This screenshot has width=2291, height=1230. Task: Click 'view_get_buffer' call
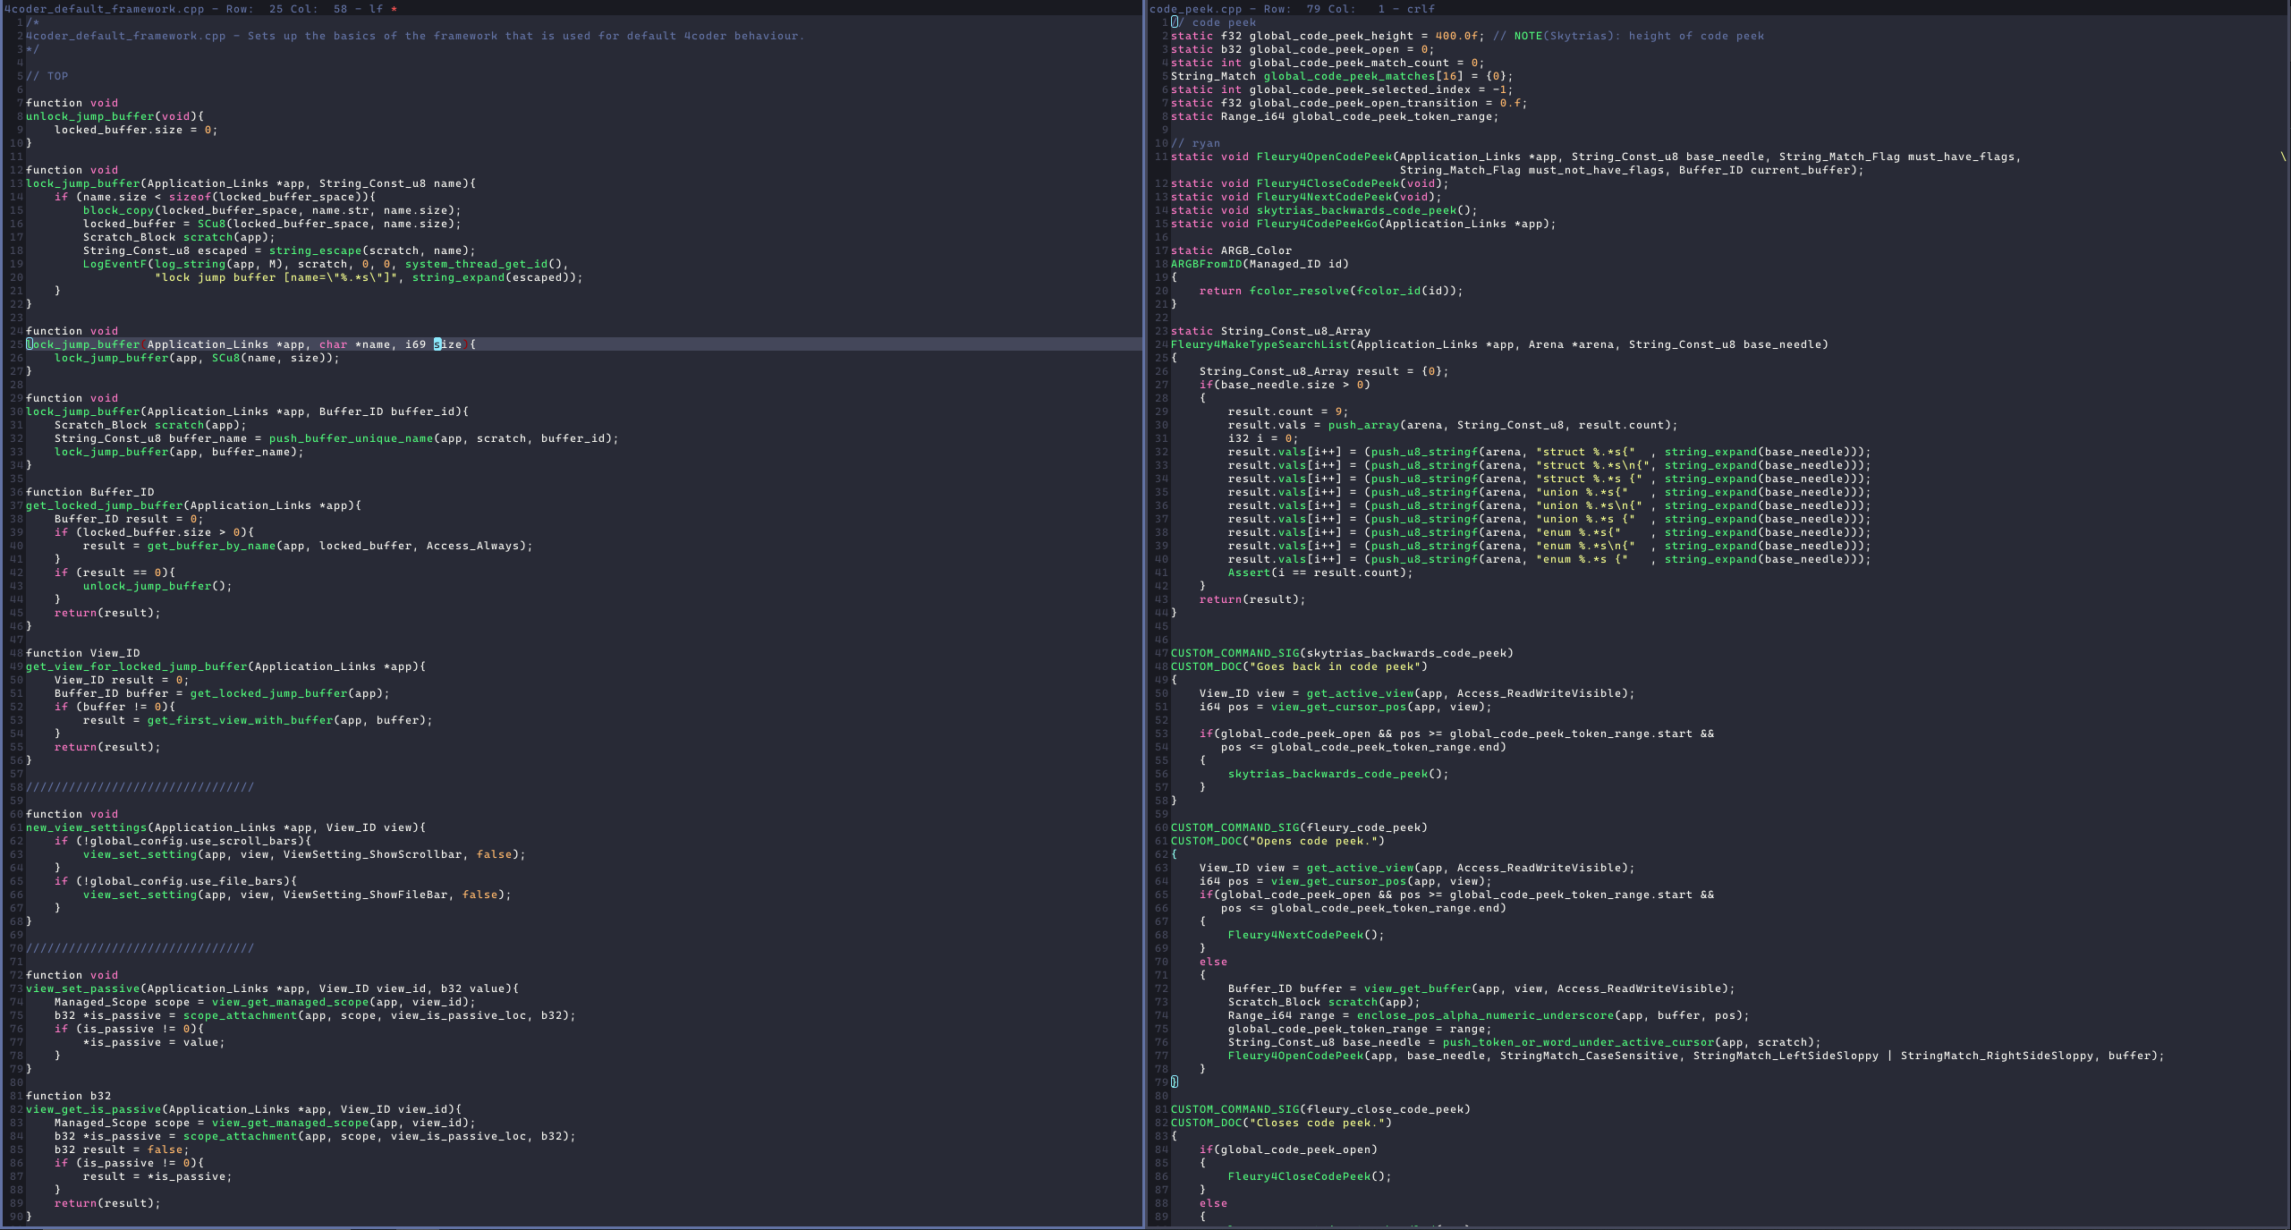click(1418, 988)
